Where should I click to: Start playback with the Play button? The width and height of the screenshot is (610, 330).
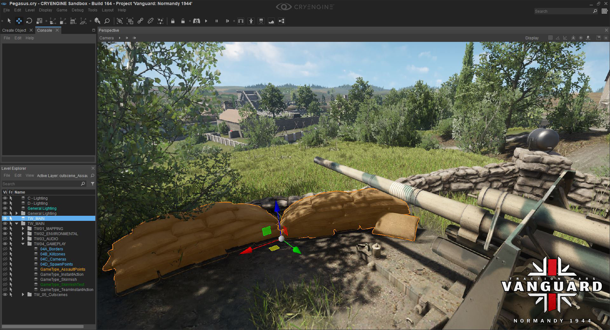pos(206,21)
